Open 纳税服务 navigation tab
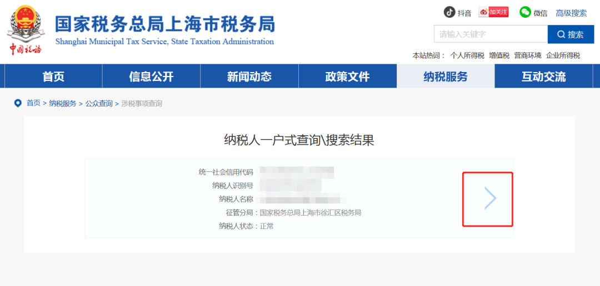600x286 pixels. coord(446,76)
